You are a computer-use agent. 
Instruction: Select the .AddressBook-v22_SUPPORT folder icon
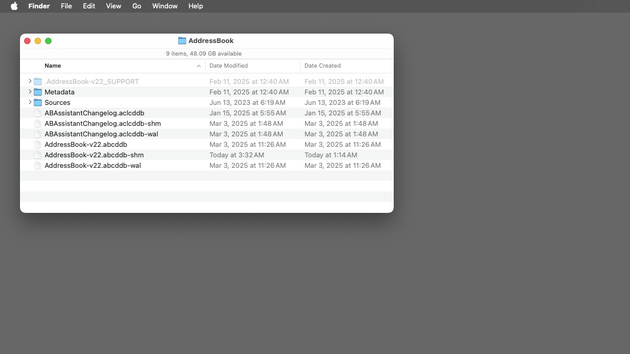pyautogui.click(x=38, y=81)
